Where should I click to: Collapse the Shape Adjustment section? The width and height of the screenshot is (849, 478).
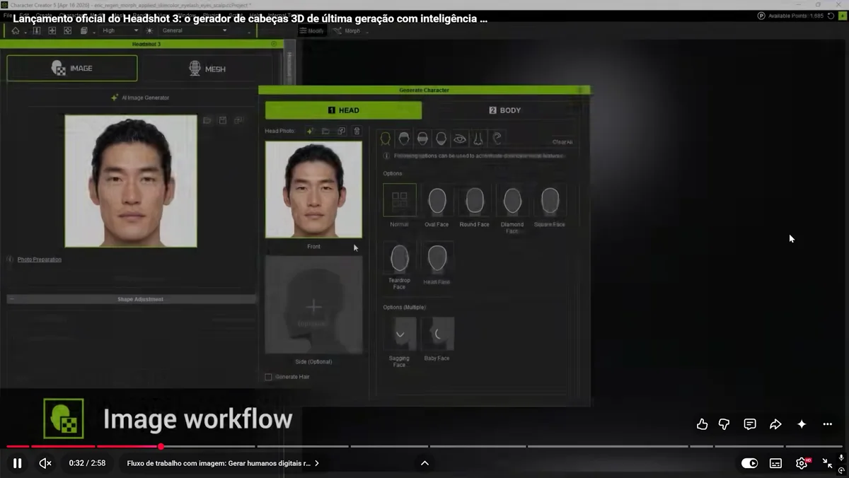(x=11, y=299)
